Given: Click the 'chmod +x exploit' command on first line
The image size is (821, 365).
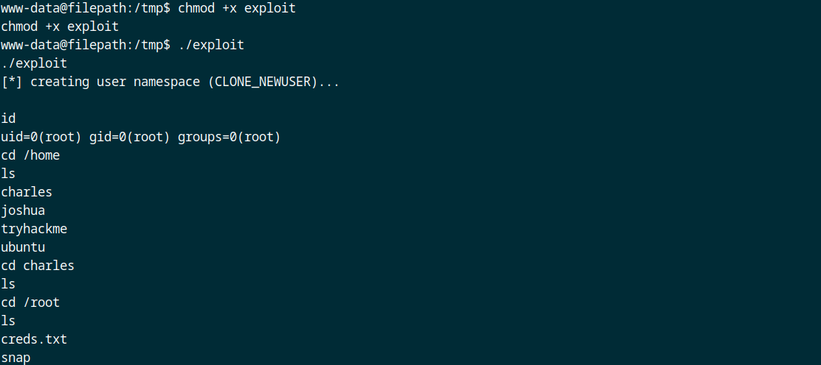Looking at the screenshot, I should tap(237, 8).
